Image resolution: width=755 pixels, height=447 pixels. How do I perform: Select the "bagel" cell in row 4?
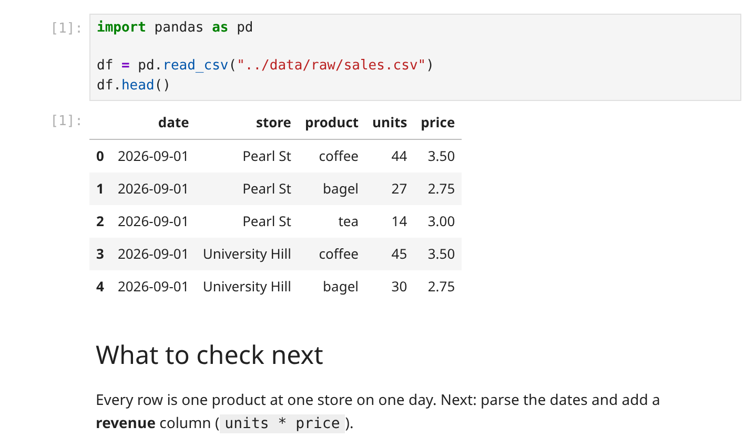tap(341, 287)
